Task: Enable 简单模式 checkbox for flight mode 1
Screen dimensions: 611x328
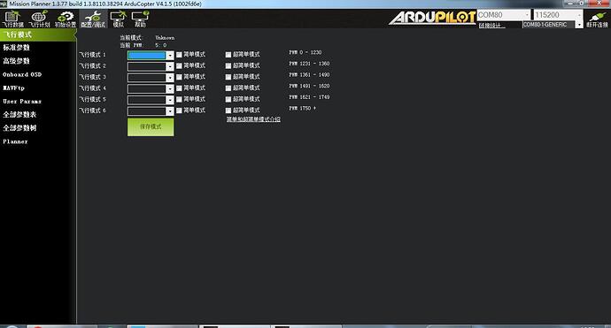Action: [179, 55]
